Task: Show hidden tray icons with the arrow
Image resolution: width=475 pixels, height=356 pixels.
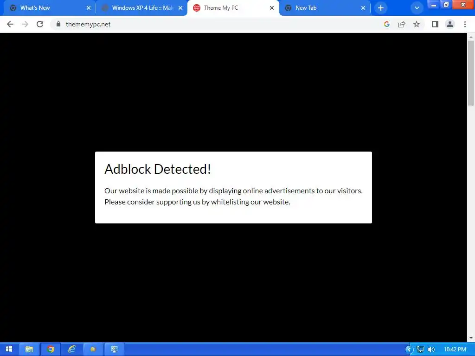Action: (x=409, y=350)
